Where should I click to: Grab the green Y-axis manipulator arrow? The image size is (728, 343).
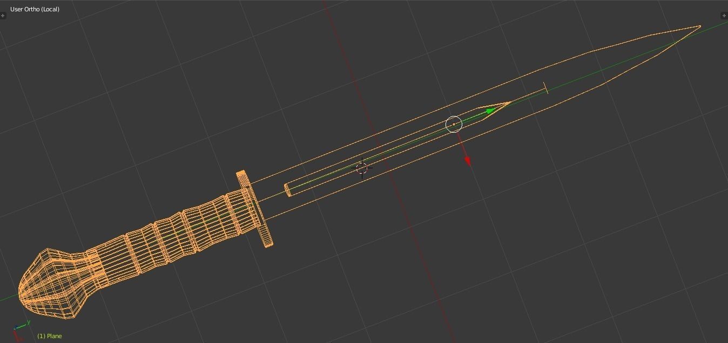(x=490, y=111)
